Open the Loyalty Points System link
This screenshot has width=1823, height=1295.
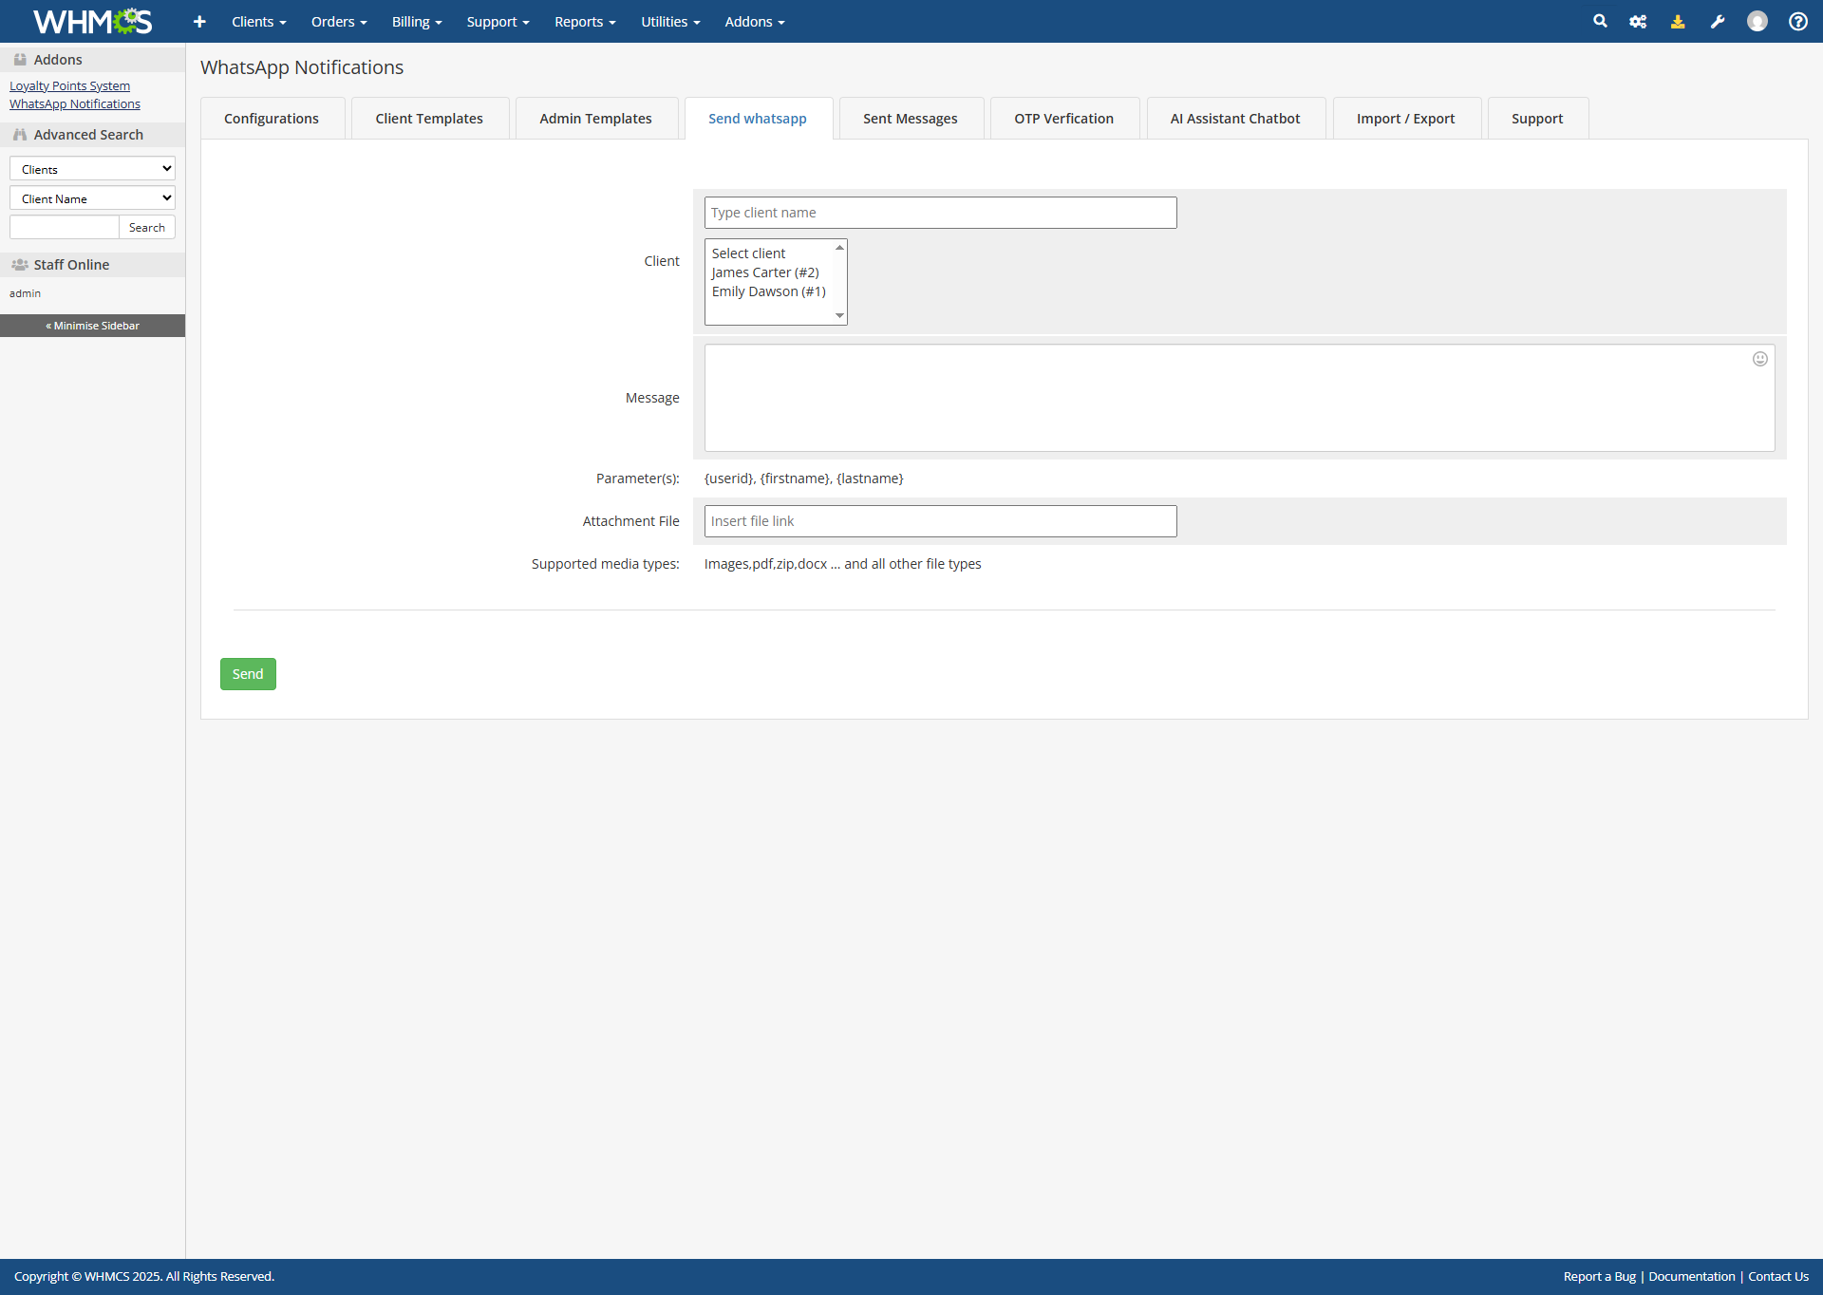pyautogui.click(x=69, y=85)
